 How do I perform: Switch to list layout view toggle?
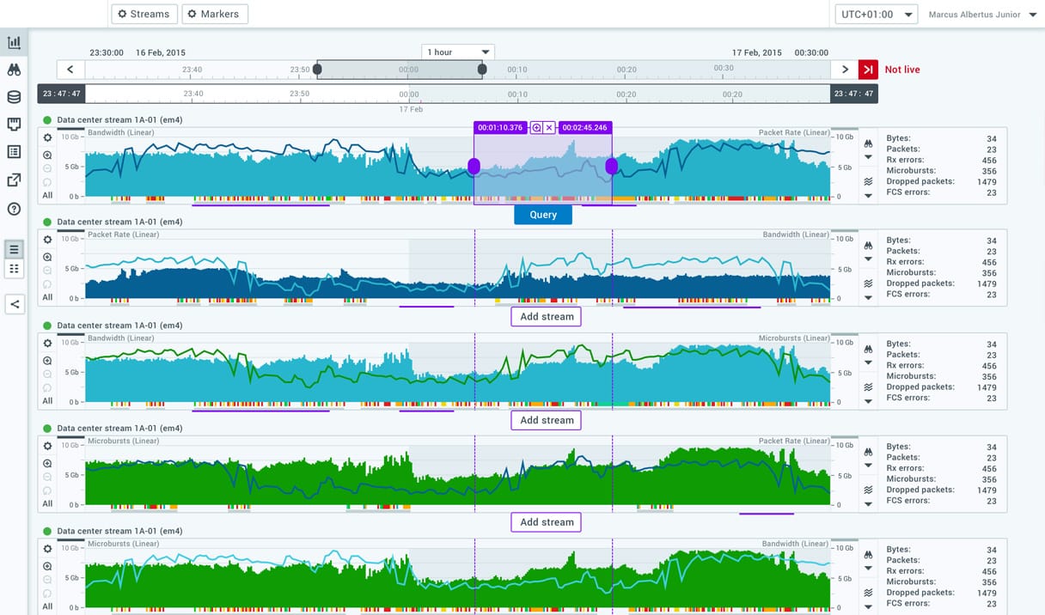coord(14,250)
